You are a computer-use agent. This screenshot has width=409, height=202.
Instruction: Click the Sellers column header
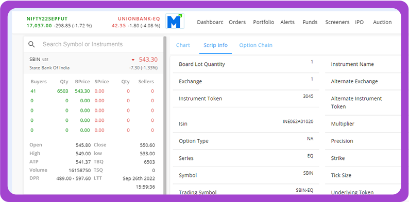pos(146,82)
